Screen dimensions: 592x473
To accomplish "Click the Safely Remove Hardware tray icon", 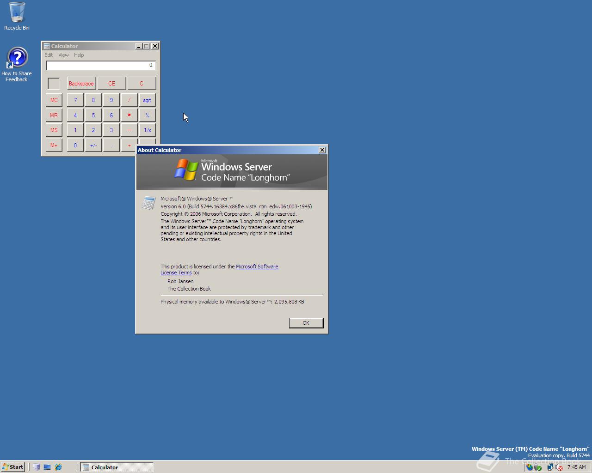I will coord(538,467).
